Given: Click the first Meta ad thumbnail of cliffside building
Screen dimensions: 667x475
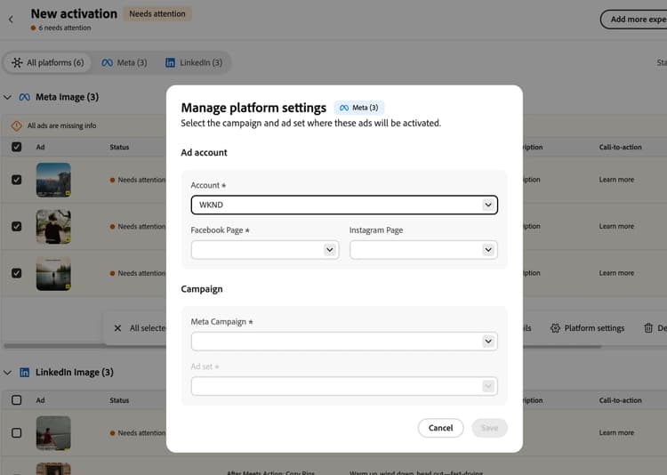Looking at the screenshot, I should click(53, 180).
